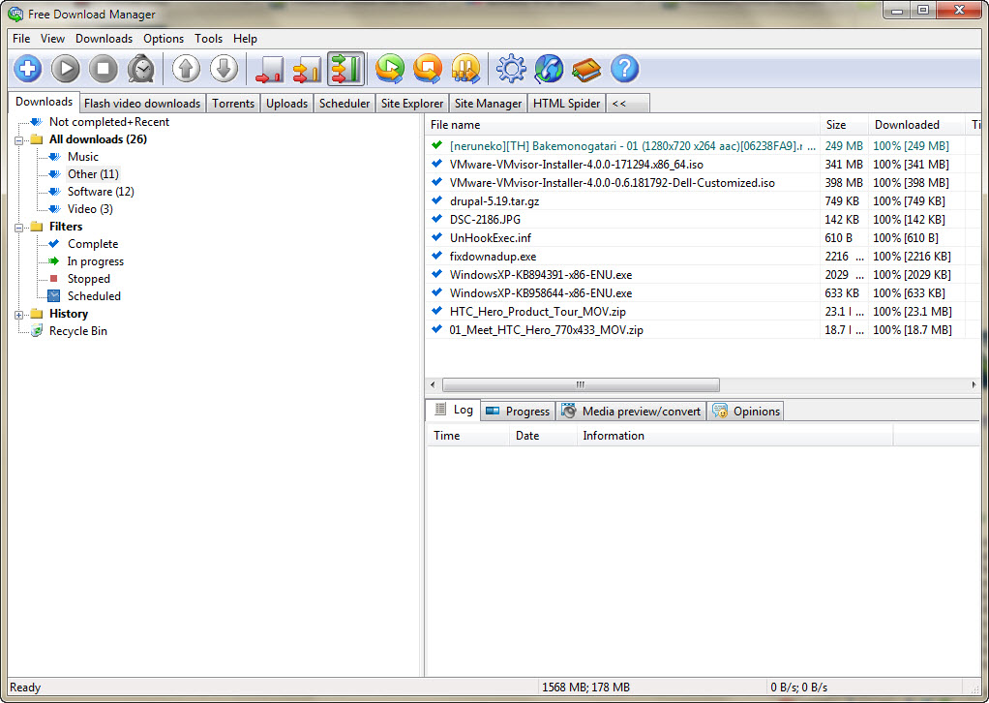The height and width of the screenshot is (703, 989).
Task: Click the Information column header in Log
Action: coord(734,436)
